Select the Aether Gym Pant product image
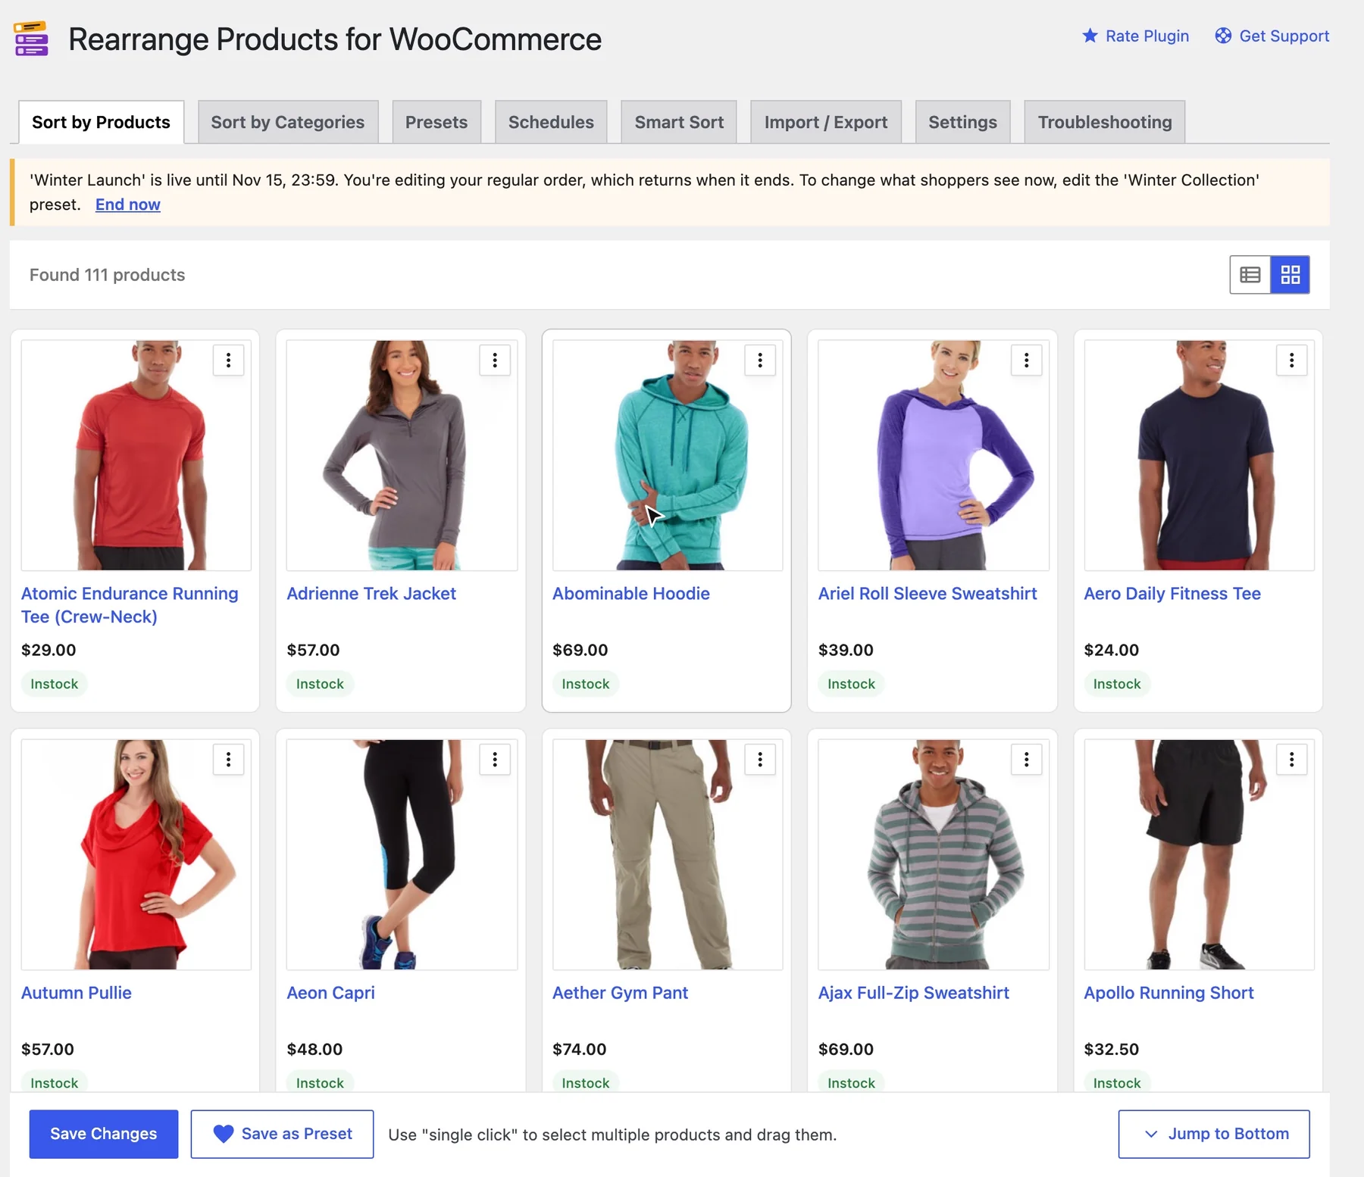1364x1177 pixels. [668, 854]
